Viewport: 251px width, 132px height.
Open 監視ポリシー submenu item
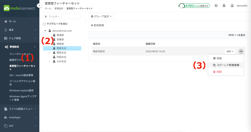16,60
